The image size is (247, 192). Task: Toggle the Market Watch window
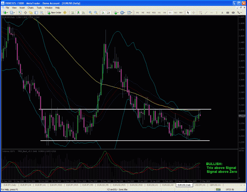click(20, 13)
